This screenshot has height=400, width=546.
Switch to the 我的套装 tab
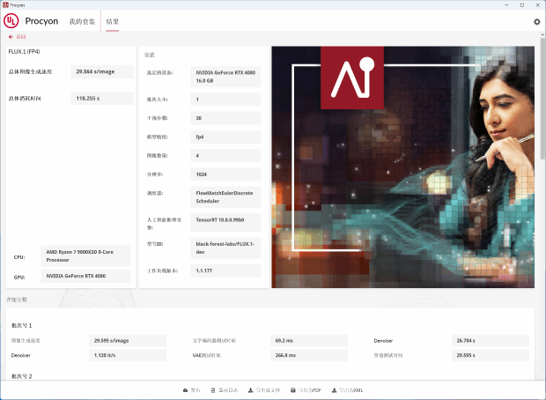82,22
